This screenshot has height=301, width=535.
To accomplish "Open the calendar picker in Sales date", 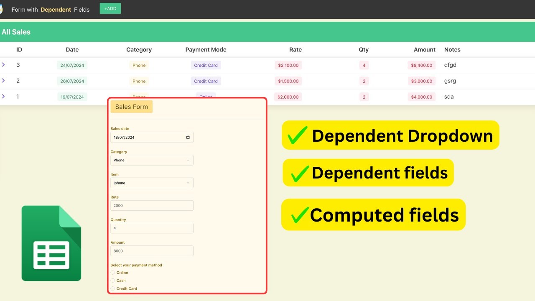I will click(188, 137).
